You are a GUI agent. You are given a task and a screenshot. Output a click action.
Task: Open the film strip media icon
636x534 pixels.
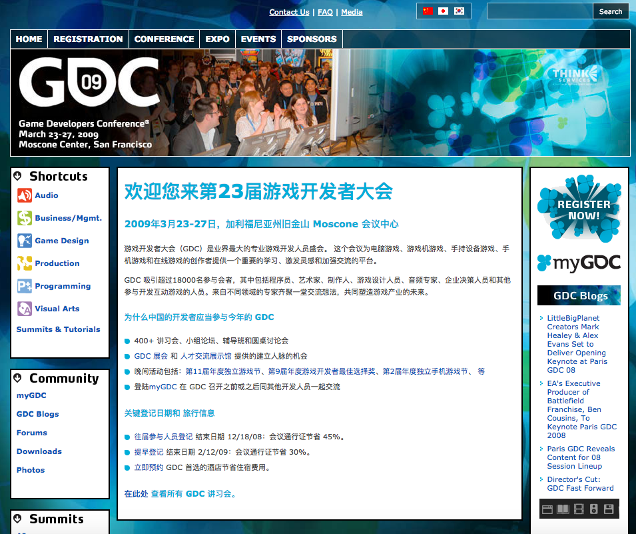tap(578, 509)
